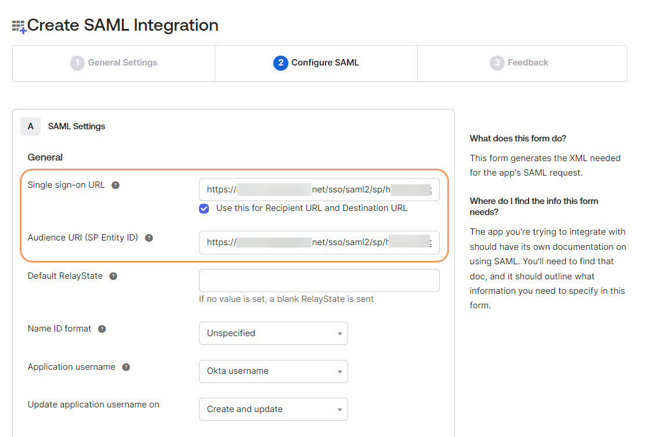Click 'The app you're trying to integrate' paragraph
The image size is (651, 437).
tap(548, 269)
